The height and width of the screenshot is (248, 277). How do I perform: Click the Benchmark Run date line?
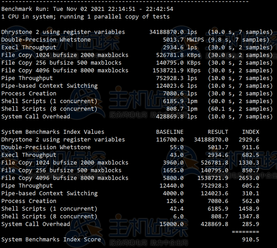pyautogui.click(x=87, y=9)
